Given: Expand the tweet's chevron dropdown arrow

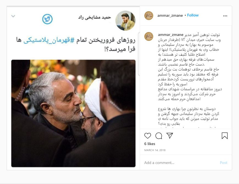Looking at the screenshot, I should [13, 16].
